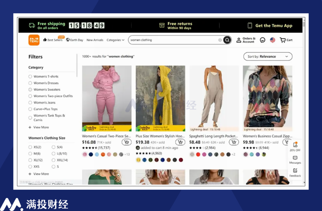Open the Temu home logo
Screen dimensions: 322x211
34,40
